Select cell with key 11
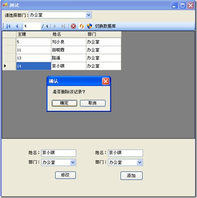Image resolution: width=197 pixels, height=198 pixels. click(x=34, y=50)
